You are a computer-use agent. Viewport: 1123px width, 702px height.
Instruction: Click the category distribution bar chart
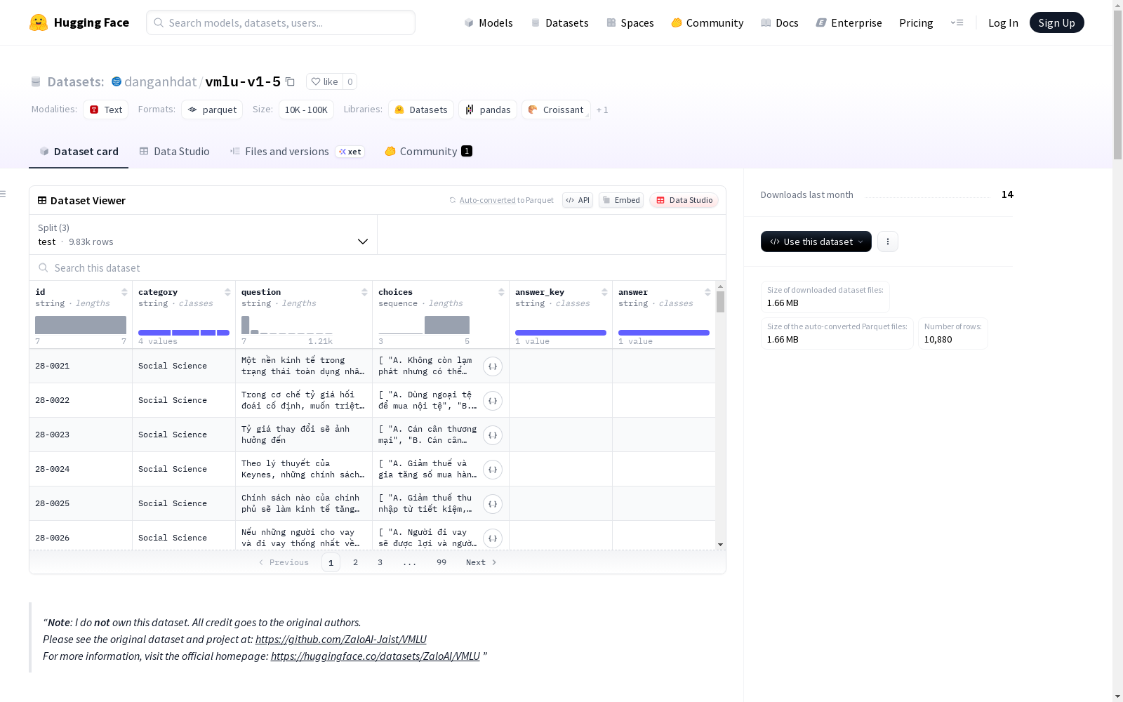point(184,333)
